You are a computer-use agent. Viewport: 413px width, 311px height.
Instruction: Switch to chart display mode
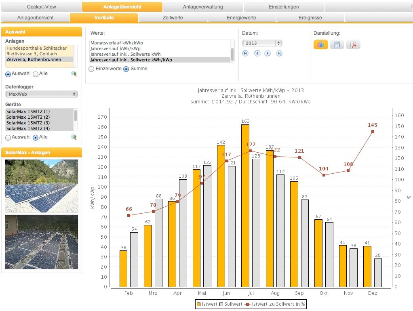point(320,44)
